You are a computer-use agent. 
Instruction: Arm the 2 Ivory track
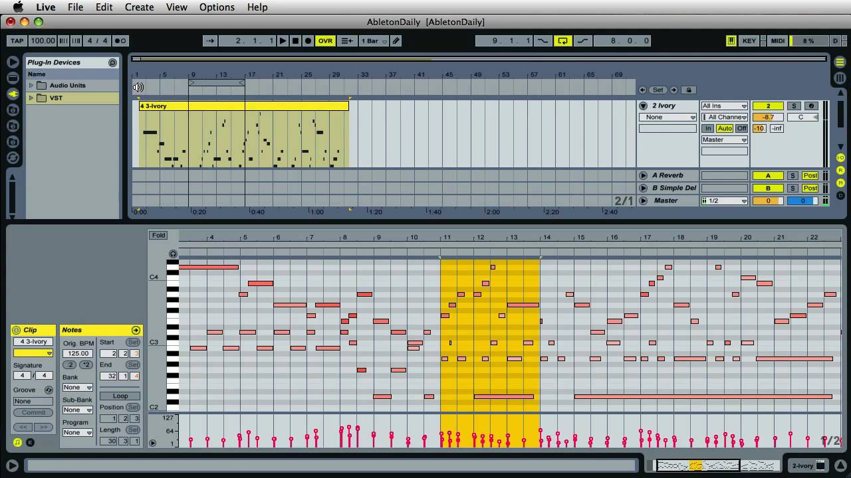[810, 106]
